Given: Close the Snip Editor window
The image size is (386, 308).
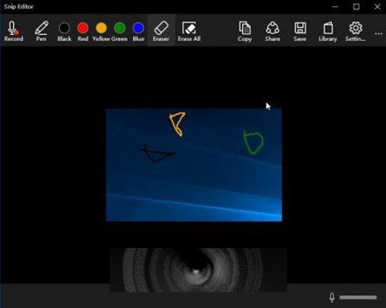Looking at the screenshot, I should [x=377, y=6].
